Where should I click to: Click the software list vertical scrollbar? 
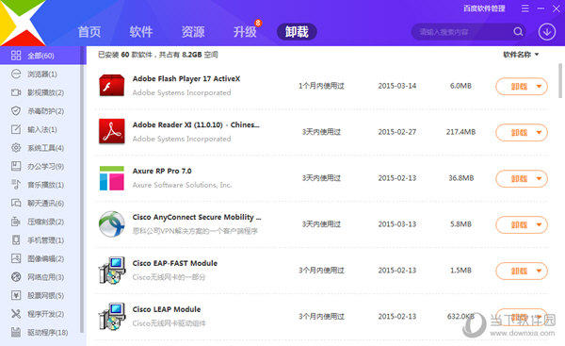click(560, 80)
